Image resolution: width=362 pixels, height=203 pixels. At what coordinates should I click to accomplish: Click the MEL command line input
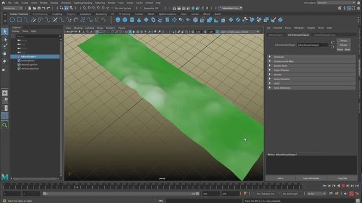pyautogui.click(x=203, y=201)
